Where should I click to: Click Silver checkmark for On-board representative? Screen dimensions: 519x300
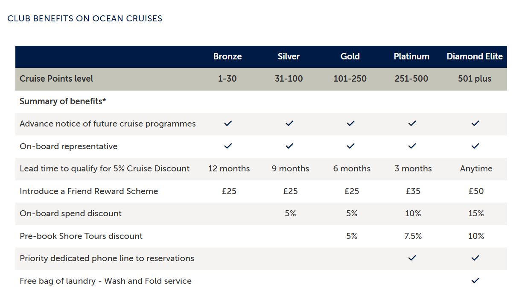tap(289, 146)
